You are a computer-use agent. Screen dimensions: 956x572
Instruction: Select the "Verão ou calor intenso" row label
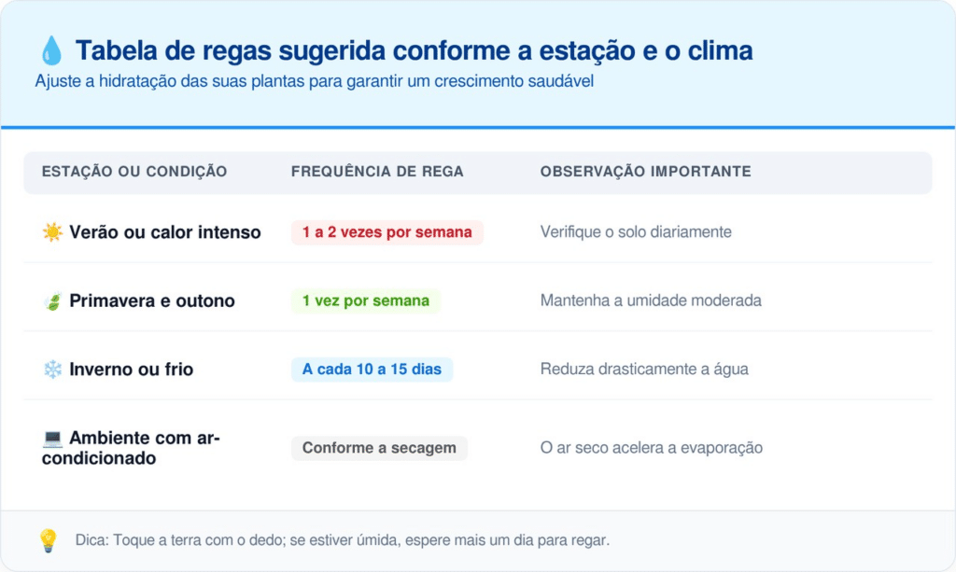[165, 232]
